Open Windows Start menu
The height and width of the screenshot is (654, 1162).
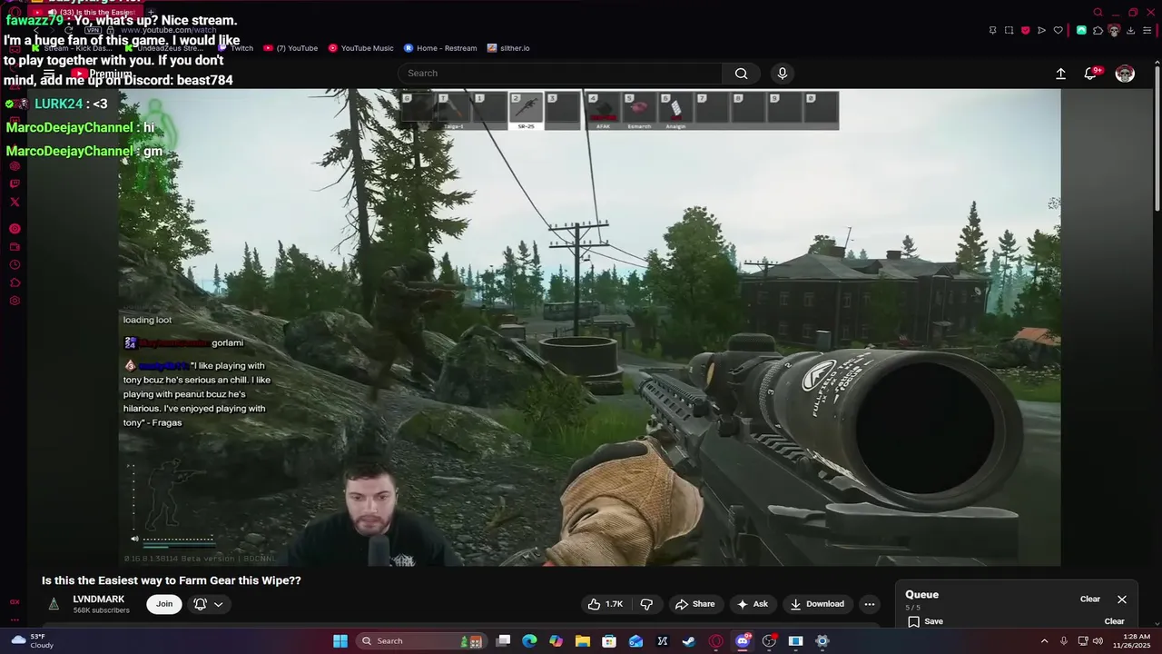click(x=340, y=641)
